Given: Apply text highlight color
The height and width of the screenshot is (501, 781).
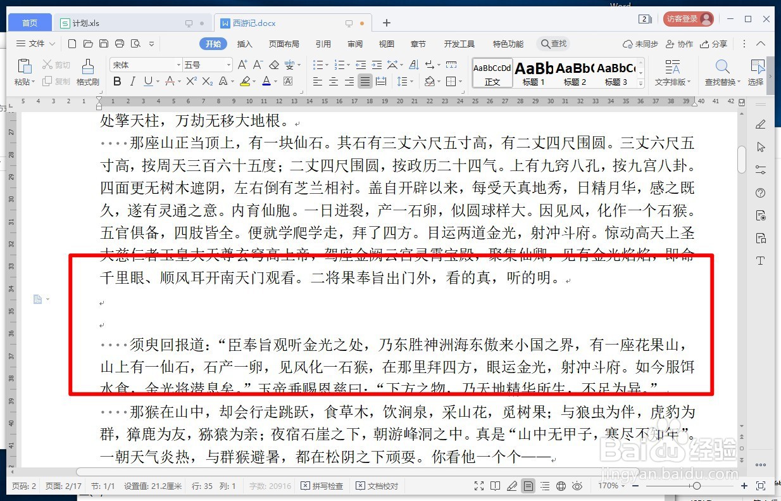Looking at the screenshot, I should pyautogui.click(x=244, y=81).
